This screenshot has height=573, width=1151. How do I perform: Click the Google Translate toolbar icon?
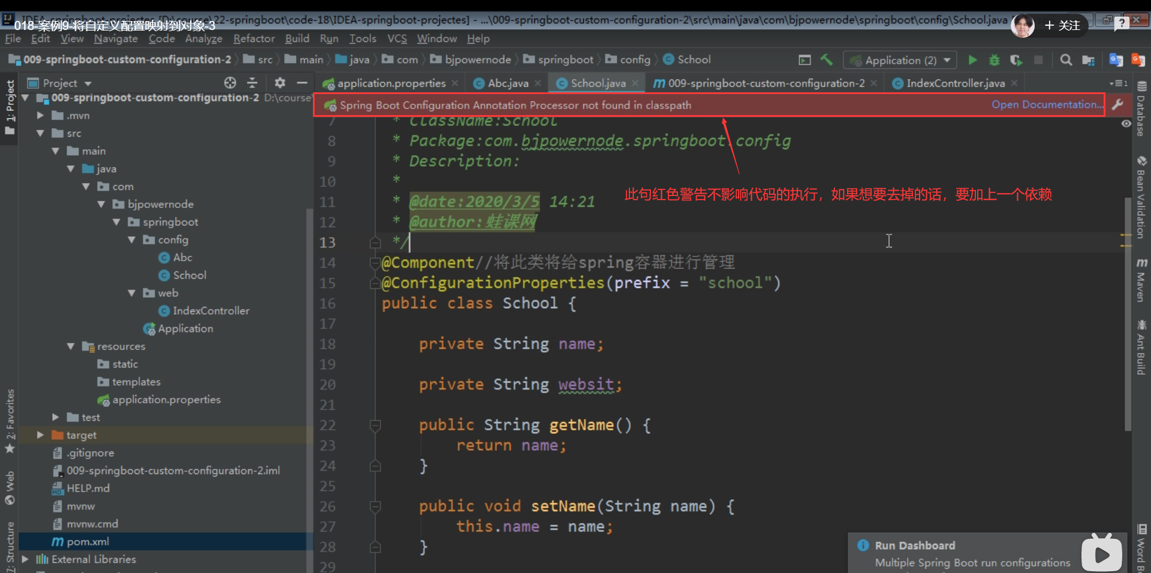coord(1116,60)
